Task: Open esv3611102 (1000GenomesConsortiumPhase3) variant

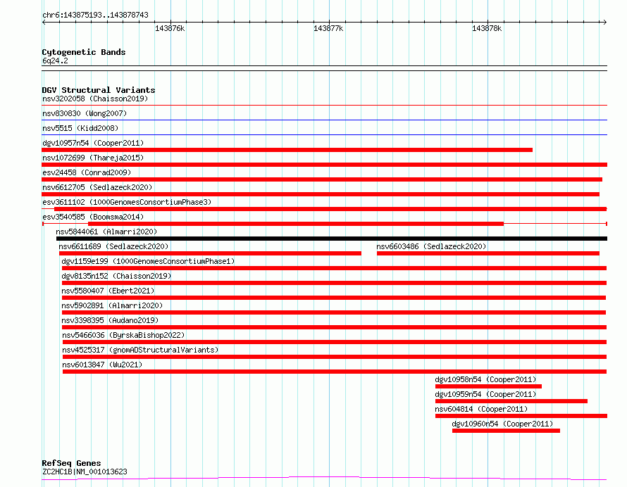Action: coord(127,202)
